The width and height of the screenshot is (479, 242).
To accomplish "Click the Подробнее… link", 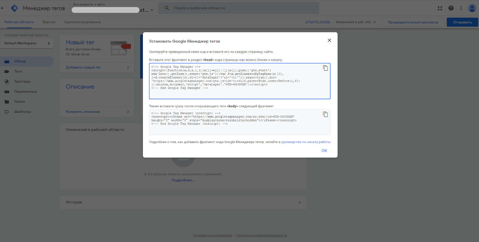I will click(183, 180).
